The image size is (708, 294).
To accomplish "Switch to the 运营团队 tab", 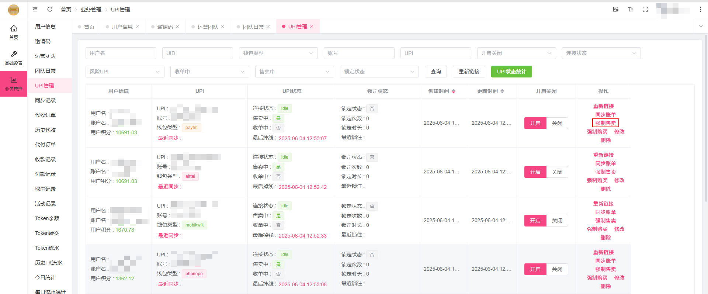I will click(208, 27).
